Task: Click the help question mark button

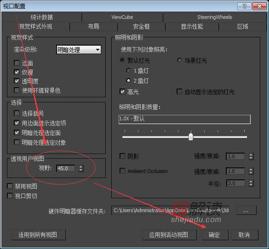Action: (244, 6)
